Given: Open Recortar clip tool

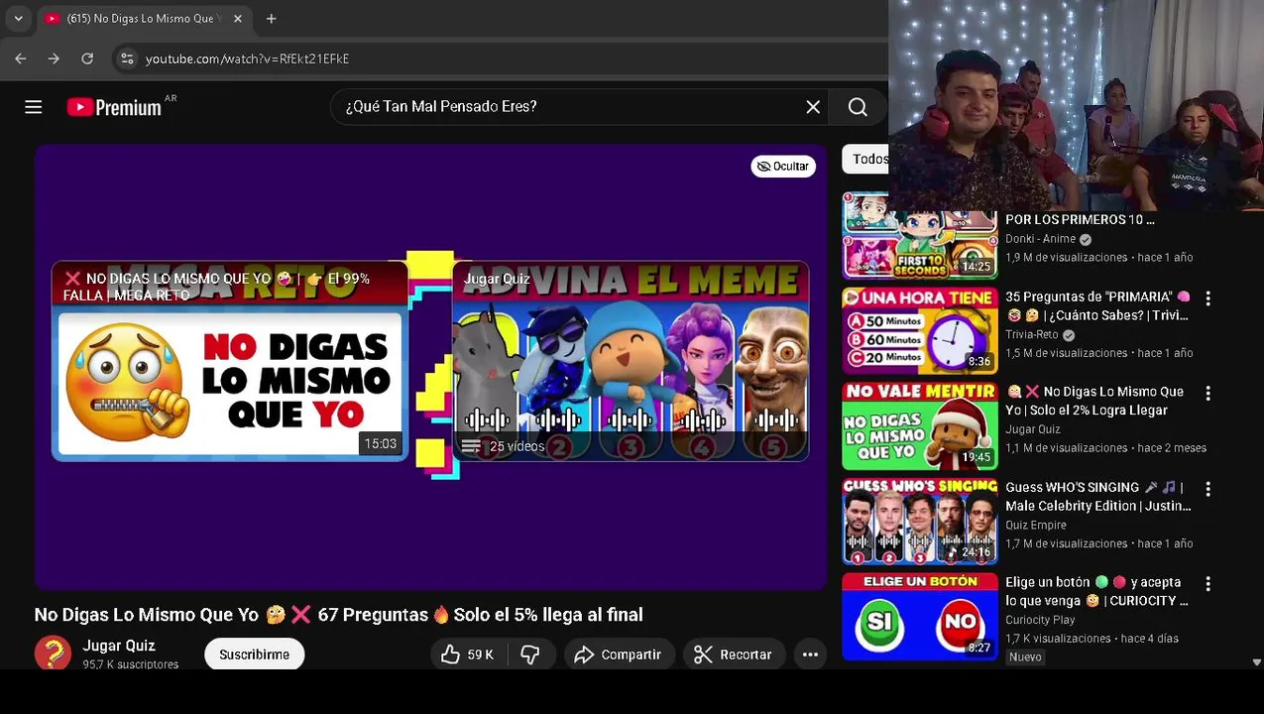Looking at the screenshot, I should point(733,654).
